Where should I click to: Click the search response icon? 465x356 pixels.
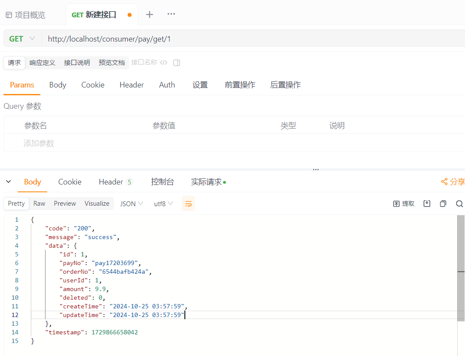point(459,204)
